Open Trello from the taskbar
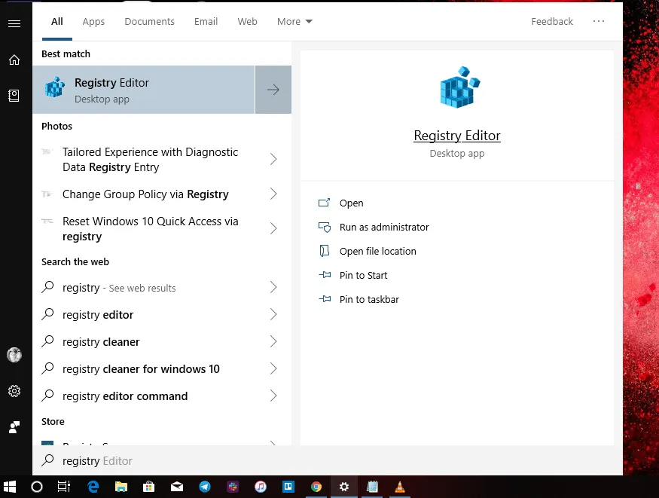The height and width of the screenshot is (498, 659). (288, 487)
